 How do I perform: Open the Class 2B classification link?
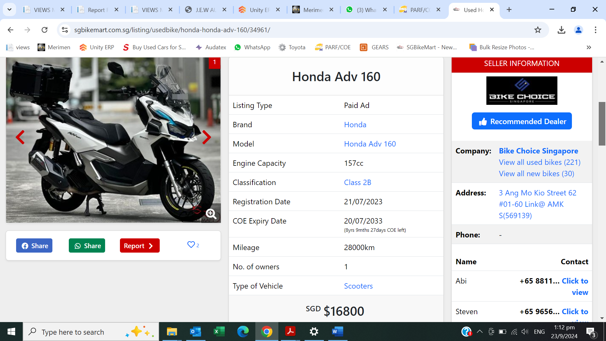[357, 182]
